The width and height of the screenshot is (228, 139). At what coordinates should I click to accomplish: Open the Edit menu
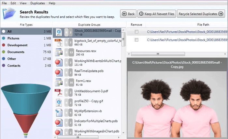(13, 3)
